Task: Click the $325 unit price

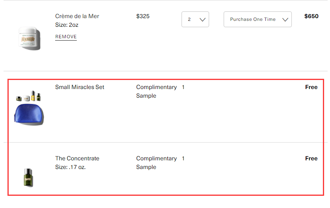Action: pyautogui.click(x=143, y=16)
